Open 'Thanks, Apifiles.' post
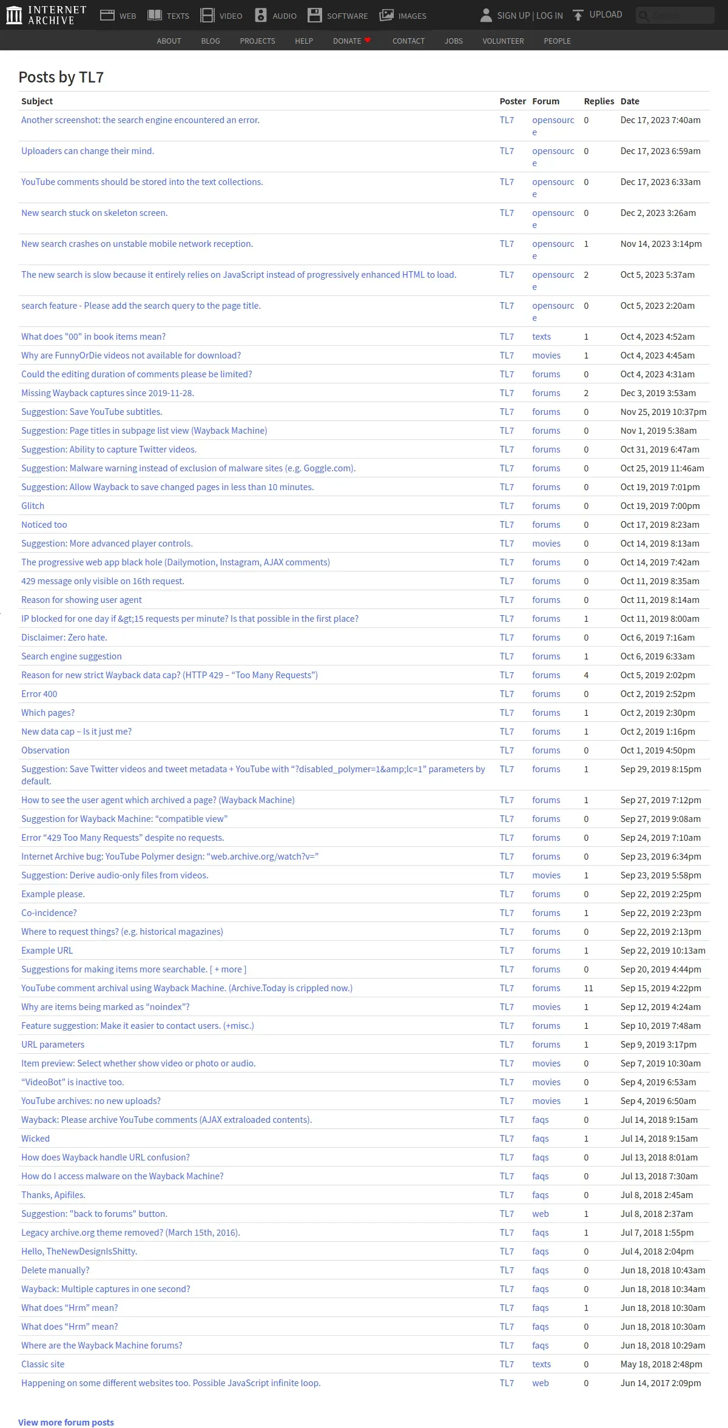The height and width of the screenshot is (1428, 728). click(53, 1195)
